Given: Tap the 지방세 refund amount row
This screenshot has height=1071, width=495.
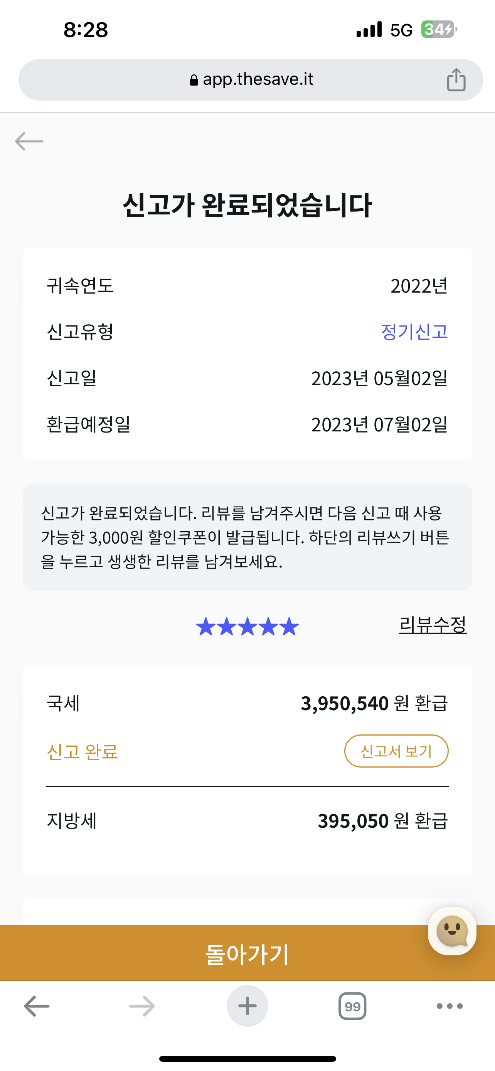Looking at the screenshot, I should pyautogui.click(x=247, y=821).
